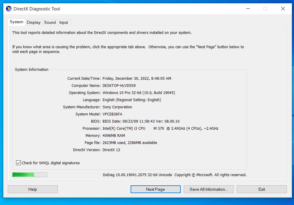Select the DirectX 12 version value

pos(112,150)
